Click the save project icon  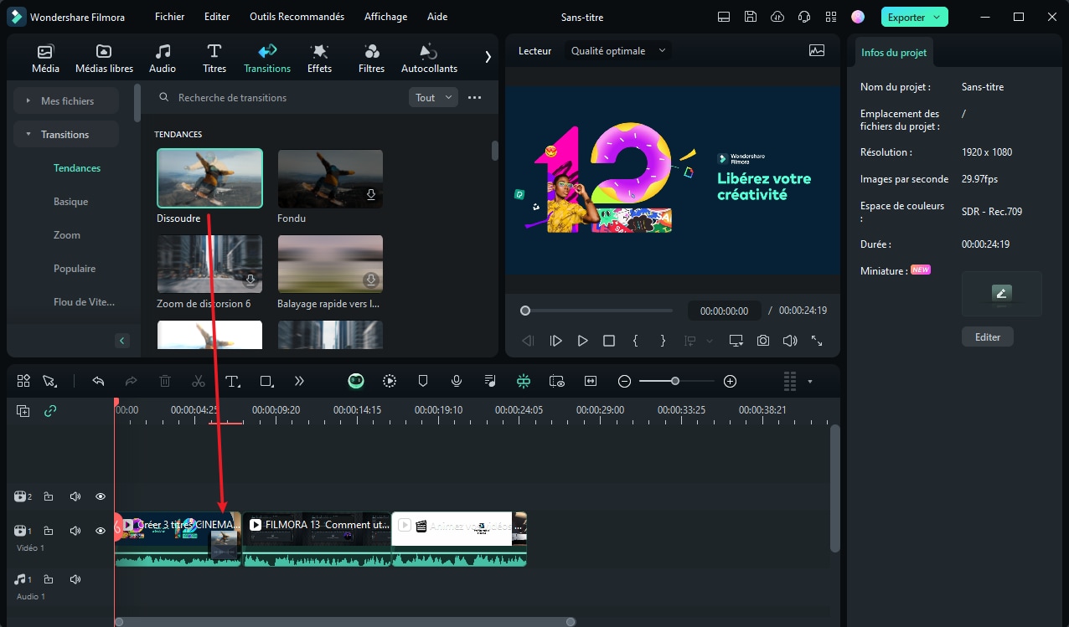[x=751, y=17]
